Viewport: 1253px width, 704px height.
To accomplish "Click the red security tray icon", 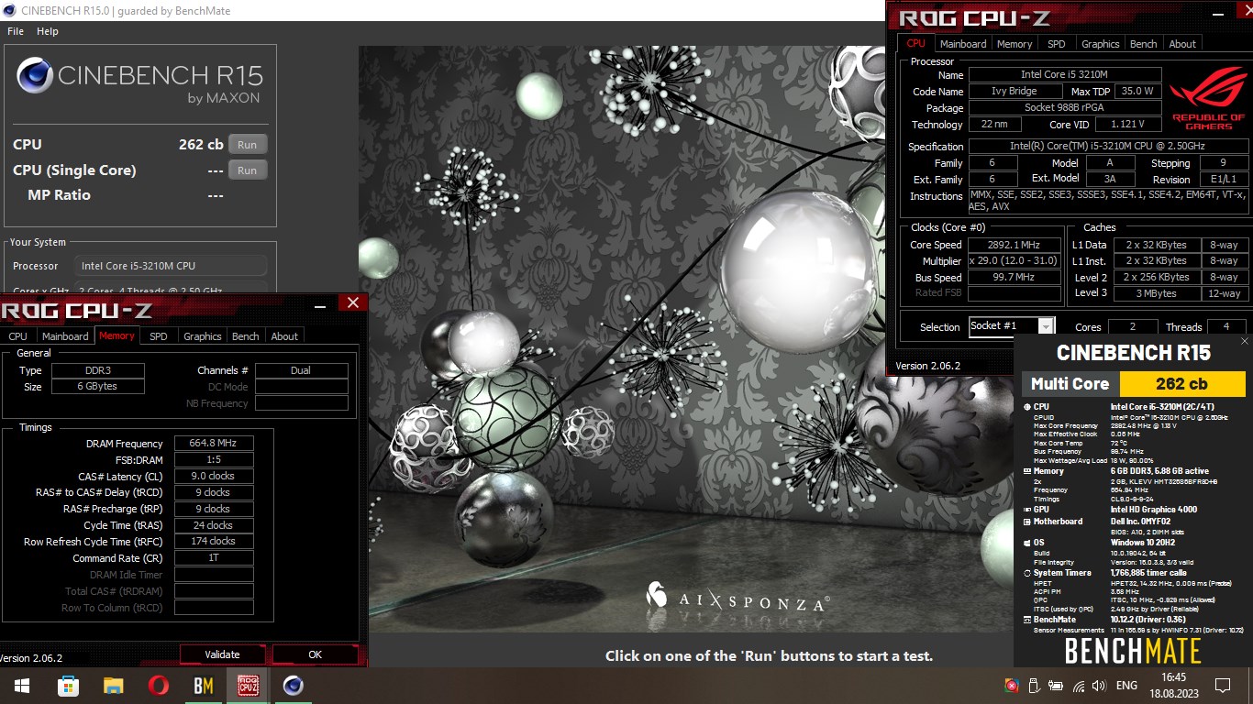I will coord(1012,686).
